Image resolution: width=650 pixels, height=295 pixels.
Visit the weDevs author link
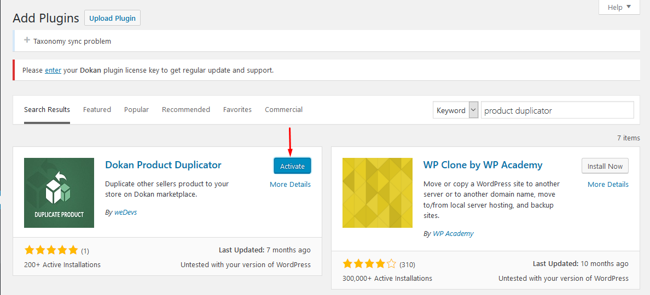click(x=126, y=213)
